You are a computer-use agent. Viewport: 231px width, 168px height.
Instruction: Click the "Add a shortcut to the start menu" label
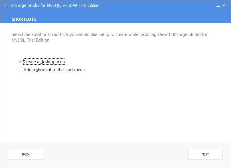[54, 70]
